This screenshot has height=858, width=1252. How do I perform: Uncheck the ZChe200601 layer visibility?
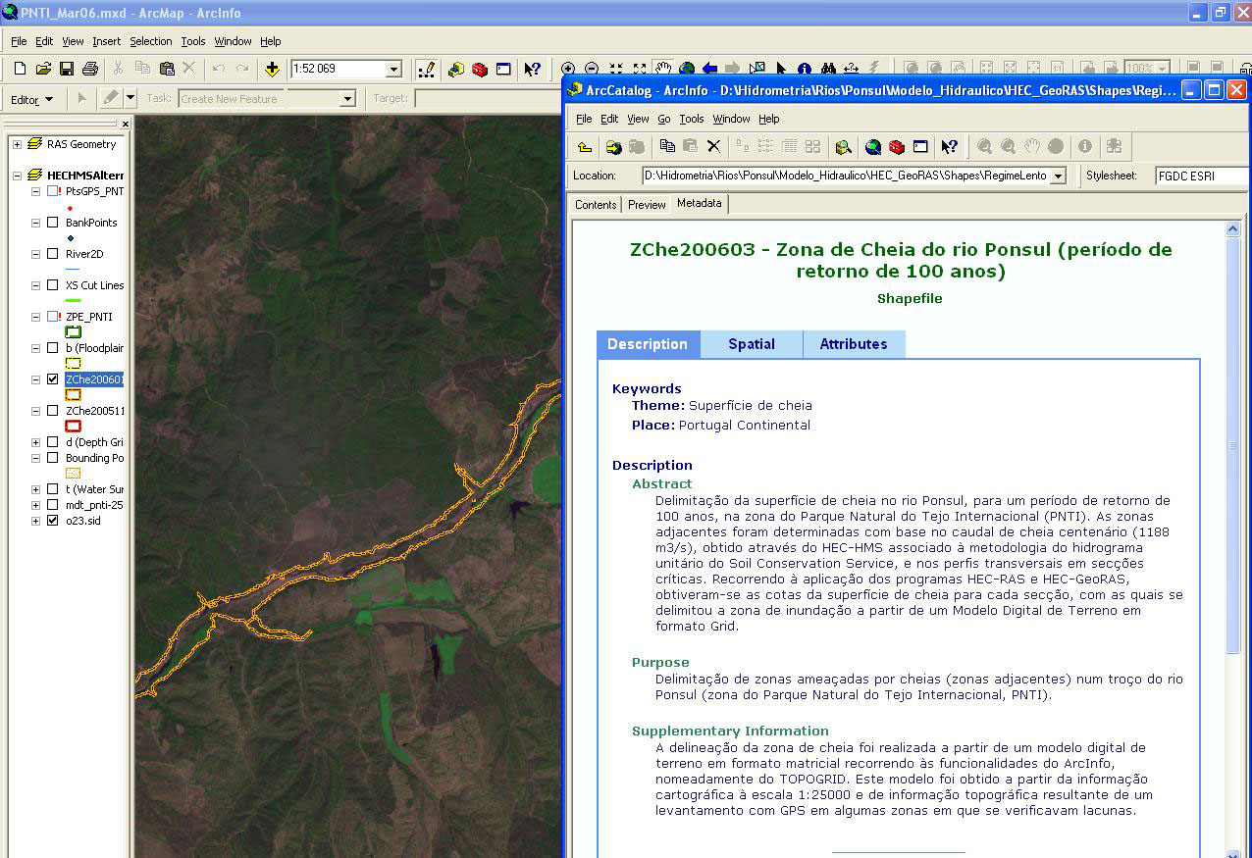53,379
